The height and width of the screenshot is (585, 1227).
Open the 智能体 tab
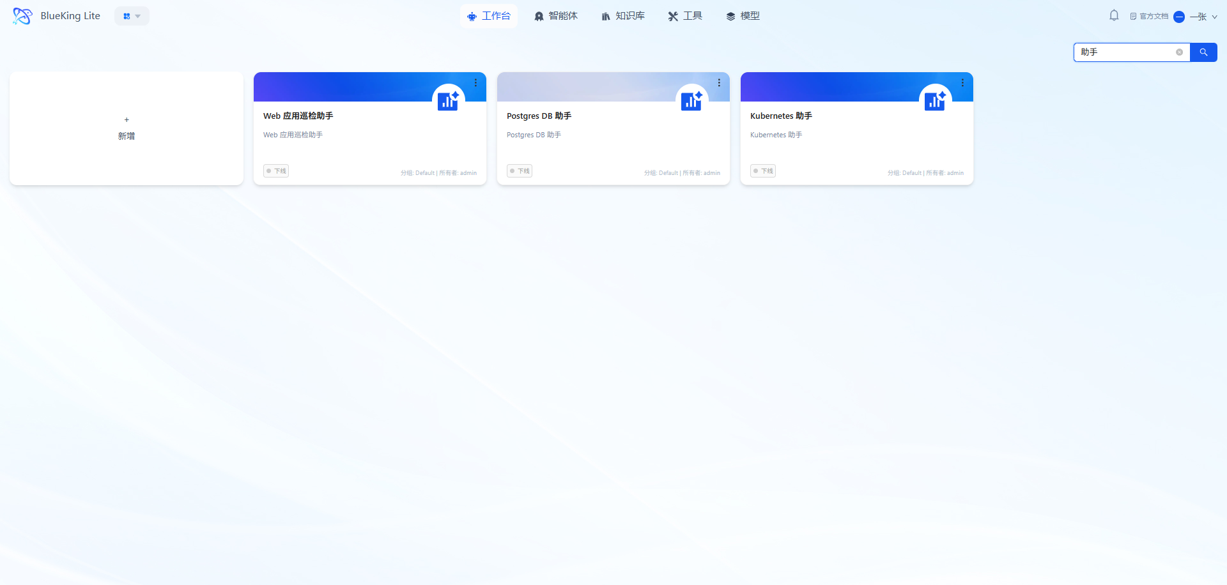(556, 16)
